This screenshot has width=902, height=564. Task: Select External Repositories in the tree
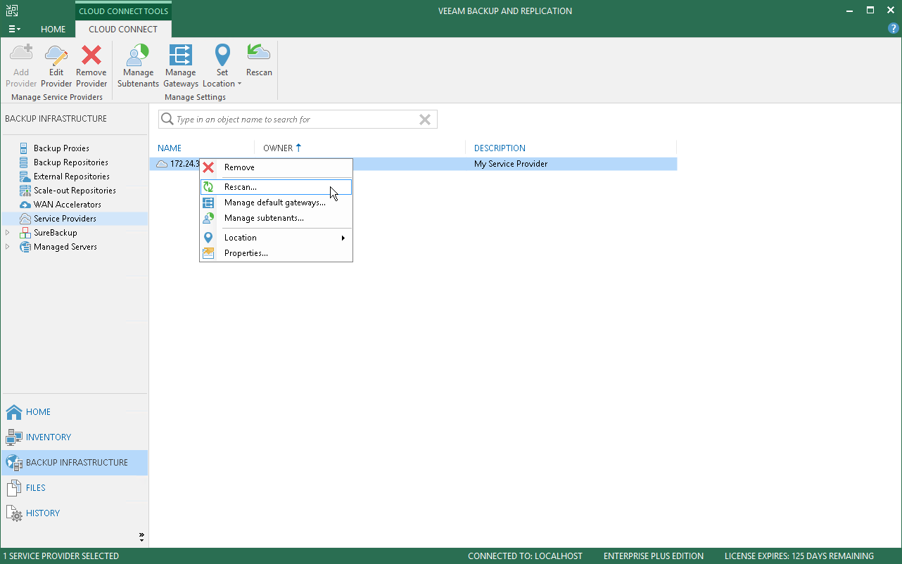(72, 177)
